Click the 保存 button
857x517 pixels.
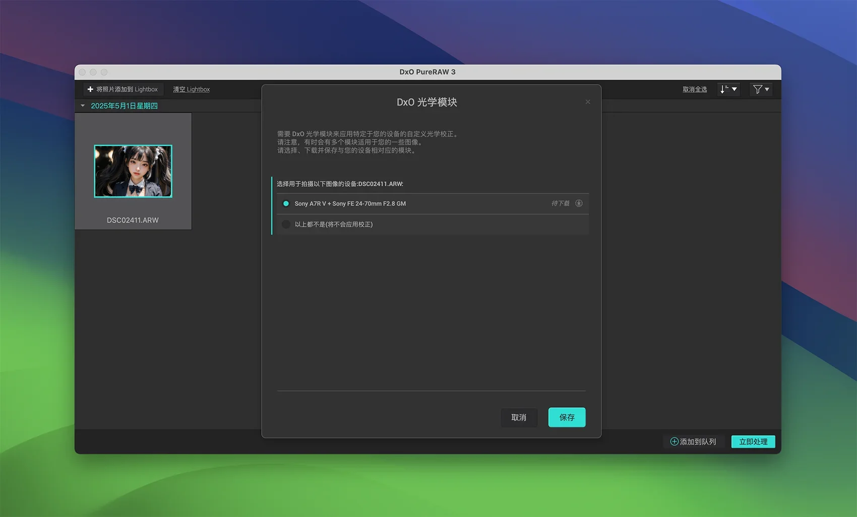(567, 417)
